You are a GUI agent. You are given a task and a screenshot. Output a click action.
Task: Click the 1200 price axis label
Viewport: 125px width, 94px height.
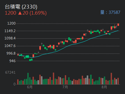pos(11,23)
